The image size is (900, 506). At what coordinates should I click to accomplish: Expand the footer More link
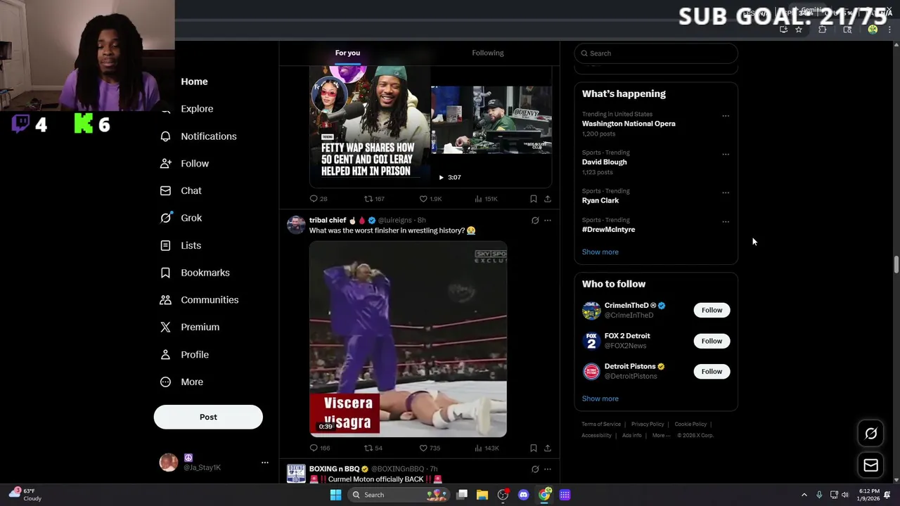click(661, 436)
